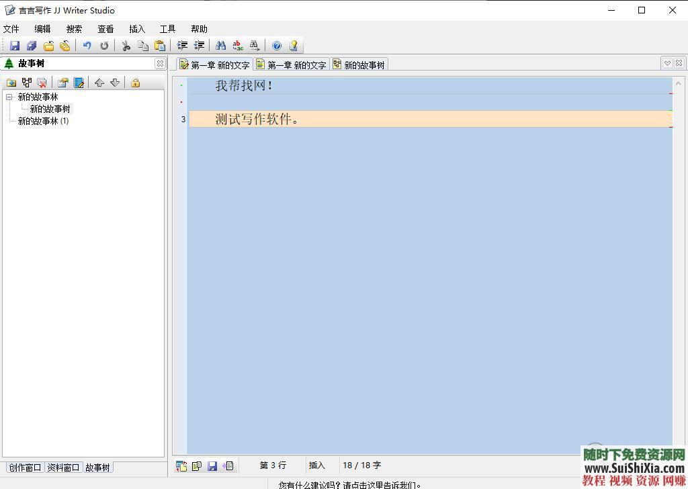Open the tab list dropdown at top right

[x=666, y=62]
